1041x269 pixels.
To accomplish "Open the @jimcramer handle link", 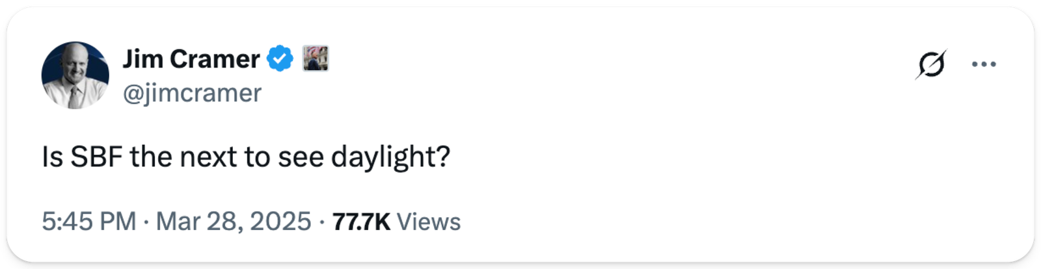I will click(x=193, y=93).
